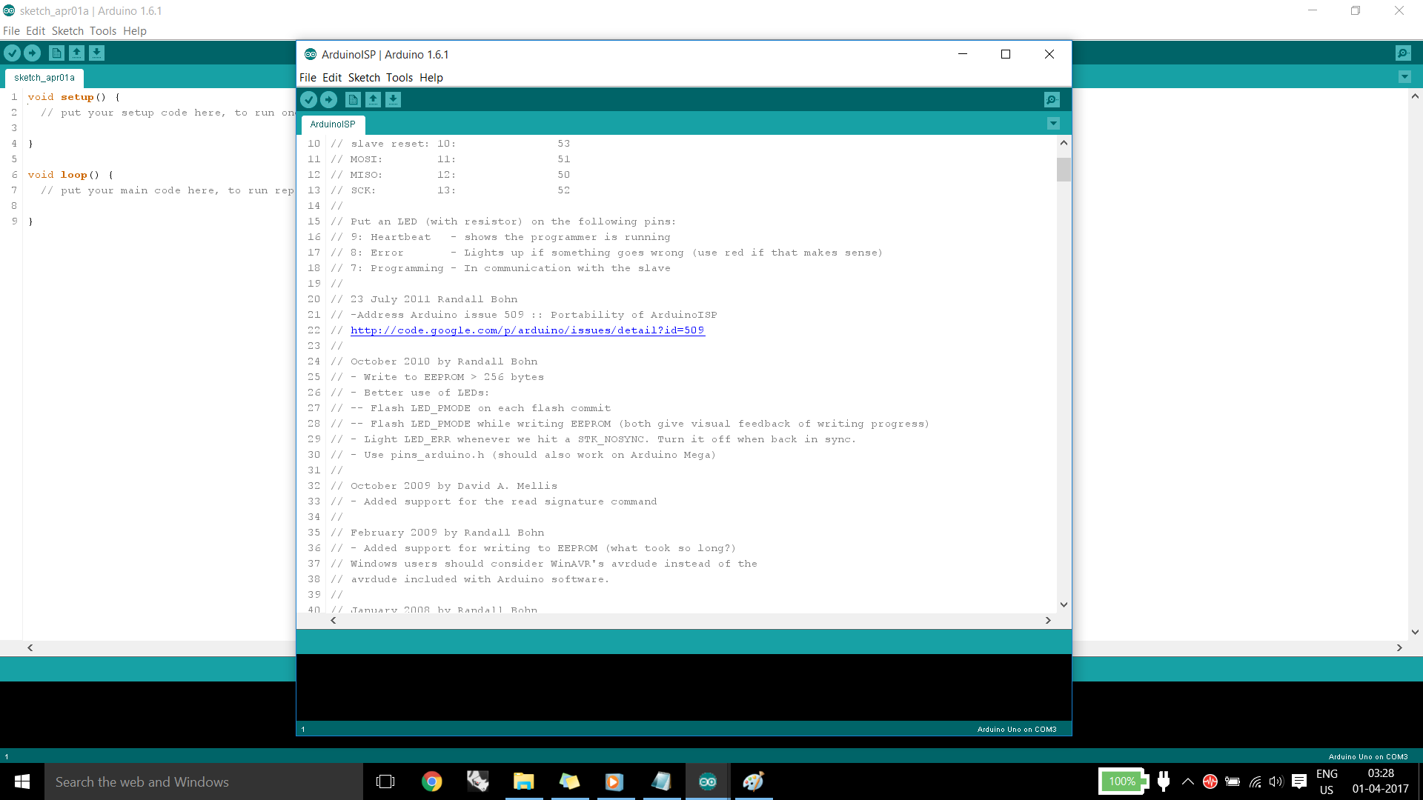Click scroll down arrow in ArduinoISP editor

1064,604
